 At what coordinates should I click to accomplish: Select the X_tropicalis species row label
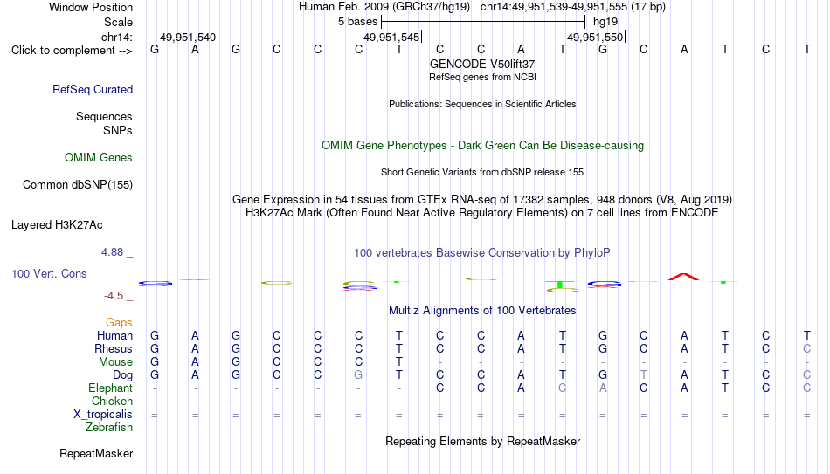tap(103, 415)
